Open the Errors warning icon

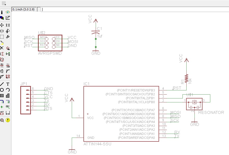point(8,120)
